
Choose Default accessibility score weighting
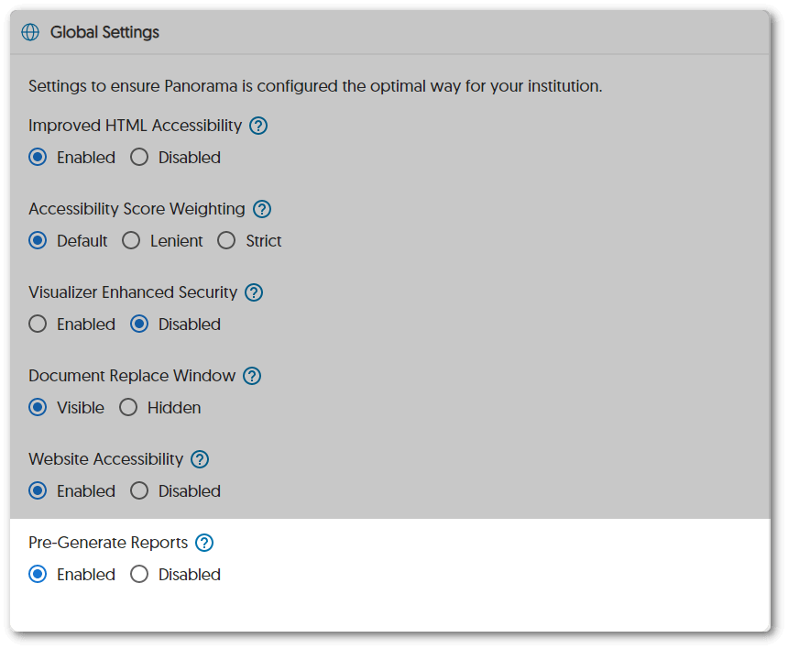38,241
